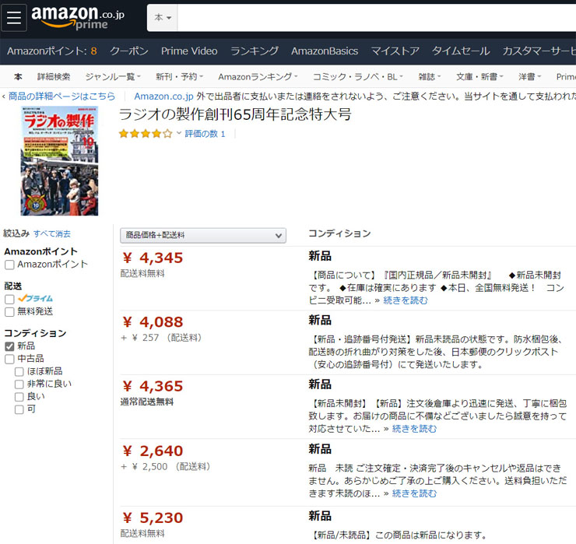This screenshot has width=576, height=544.
Task: Expand ジャンル一覧 dropdown menu
Action: (113, 77)
